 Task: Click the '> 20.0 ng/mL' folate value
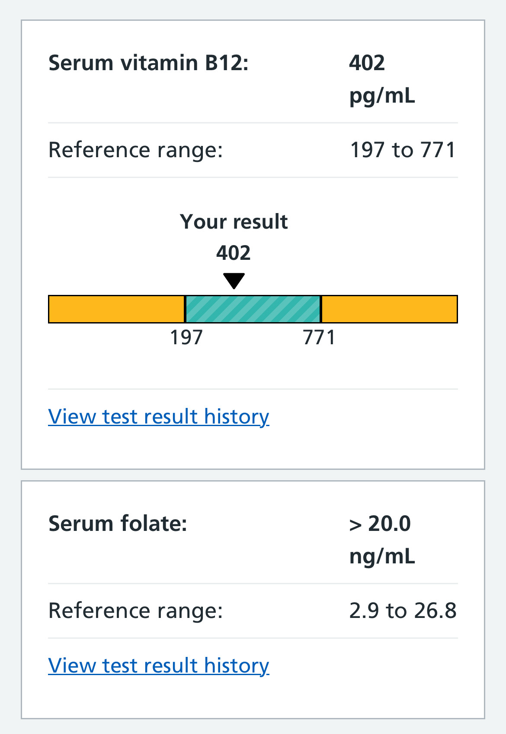[380, 524]
